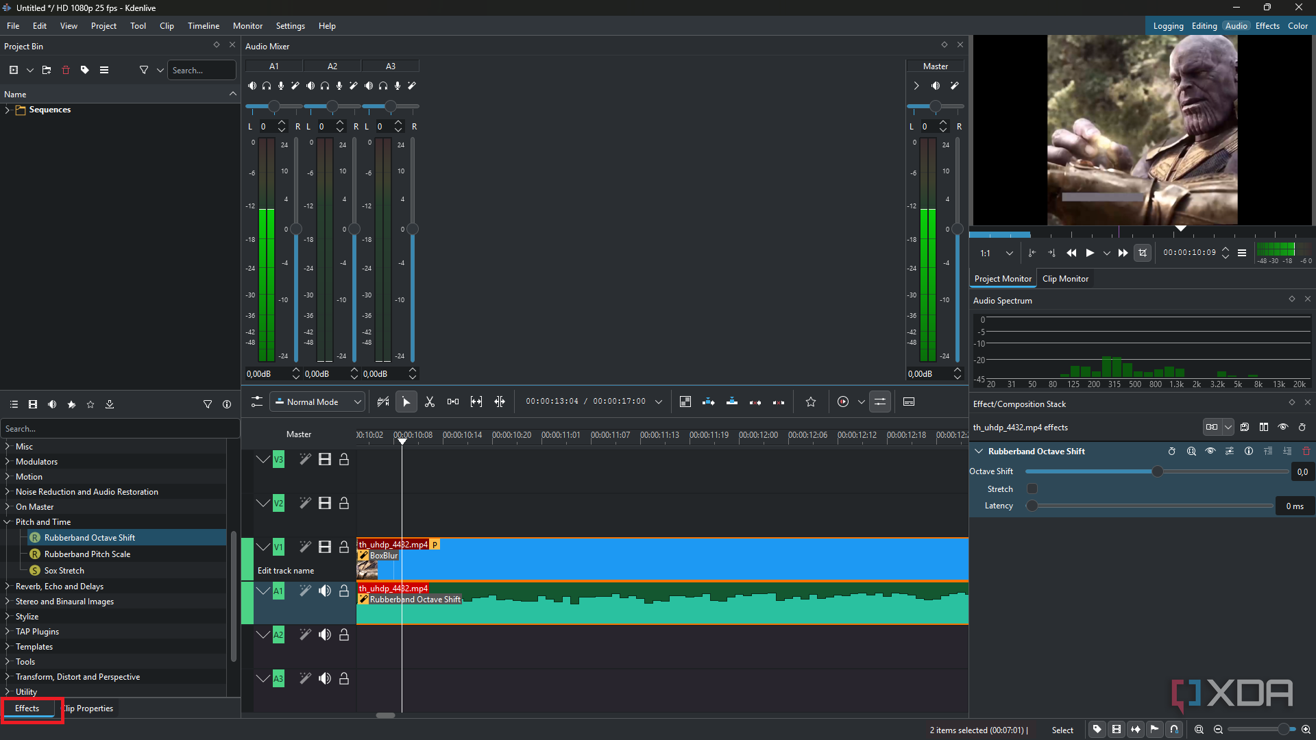The image size is (1316, 740).
Task: Click delete clip trash icon in Project Bin
Action: 66,70
